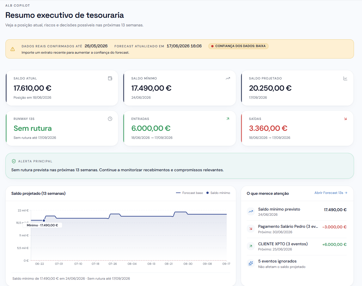Click green arrow icon on Entradas card
The width and height of the screenshot is (362, 286).
228,119
